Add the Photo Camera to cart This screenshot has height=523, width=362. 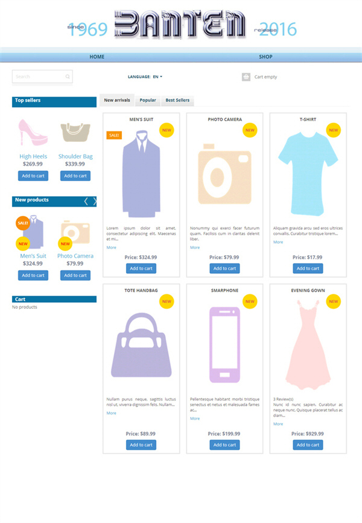(x=224, y=268)
